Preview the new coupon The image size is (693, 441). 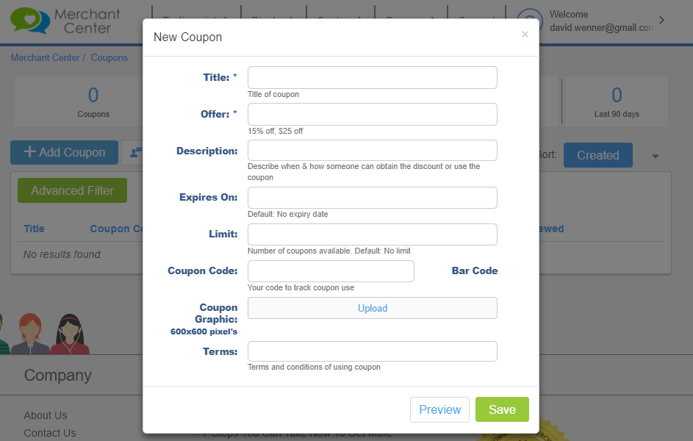click(439, 409)
